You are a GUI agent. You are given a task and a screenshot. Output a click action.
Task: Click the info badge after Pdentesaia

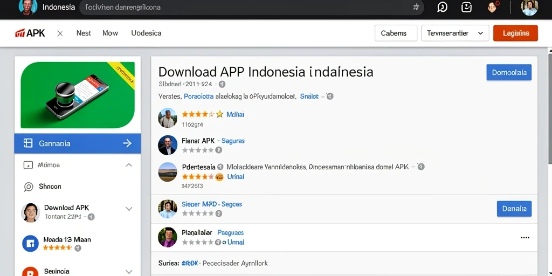(x=220, y=167)
